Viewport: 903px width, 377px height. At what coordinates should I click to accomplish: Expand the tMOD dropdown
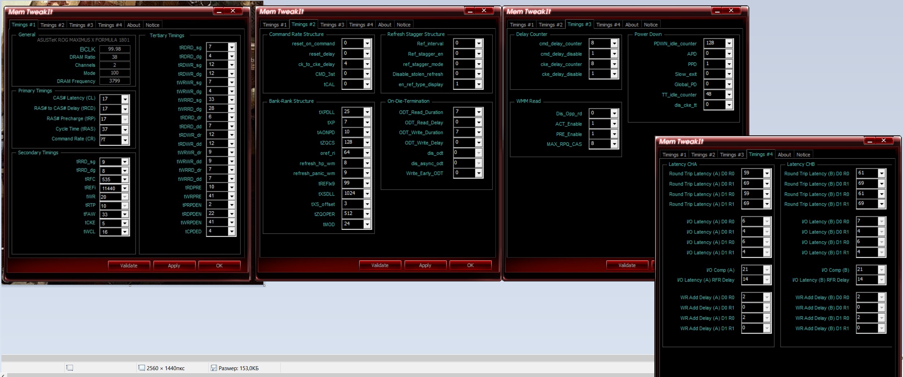(x=367, y=224)
